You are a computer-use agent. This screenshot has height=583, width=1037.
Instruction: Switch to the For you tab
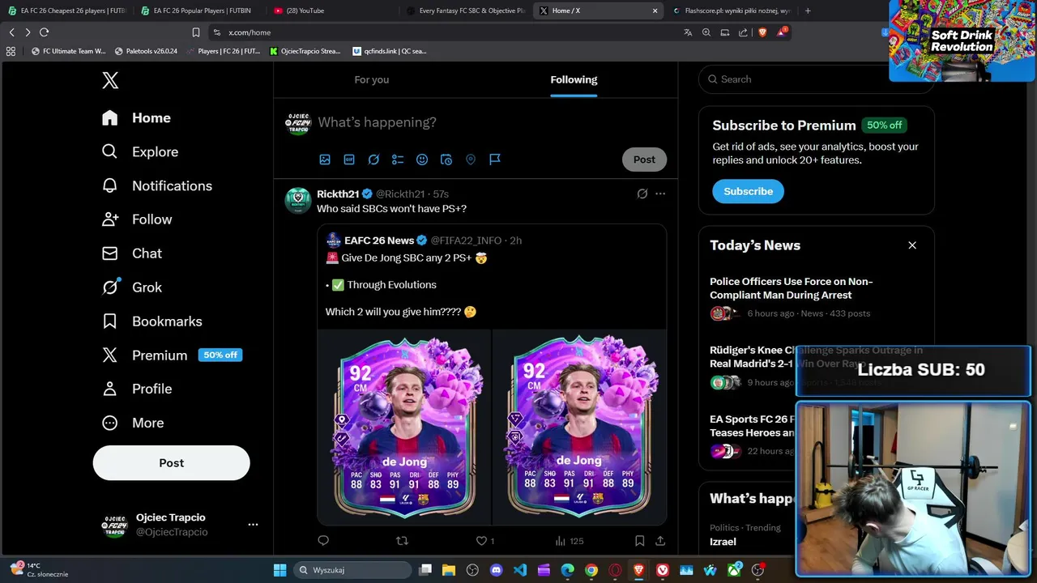pos(371,79)
